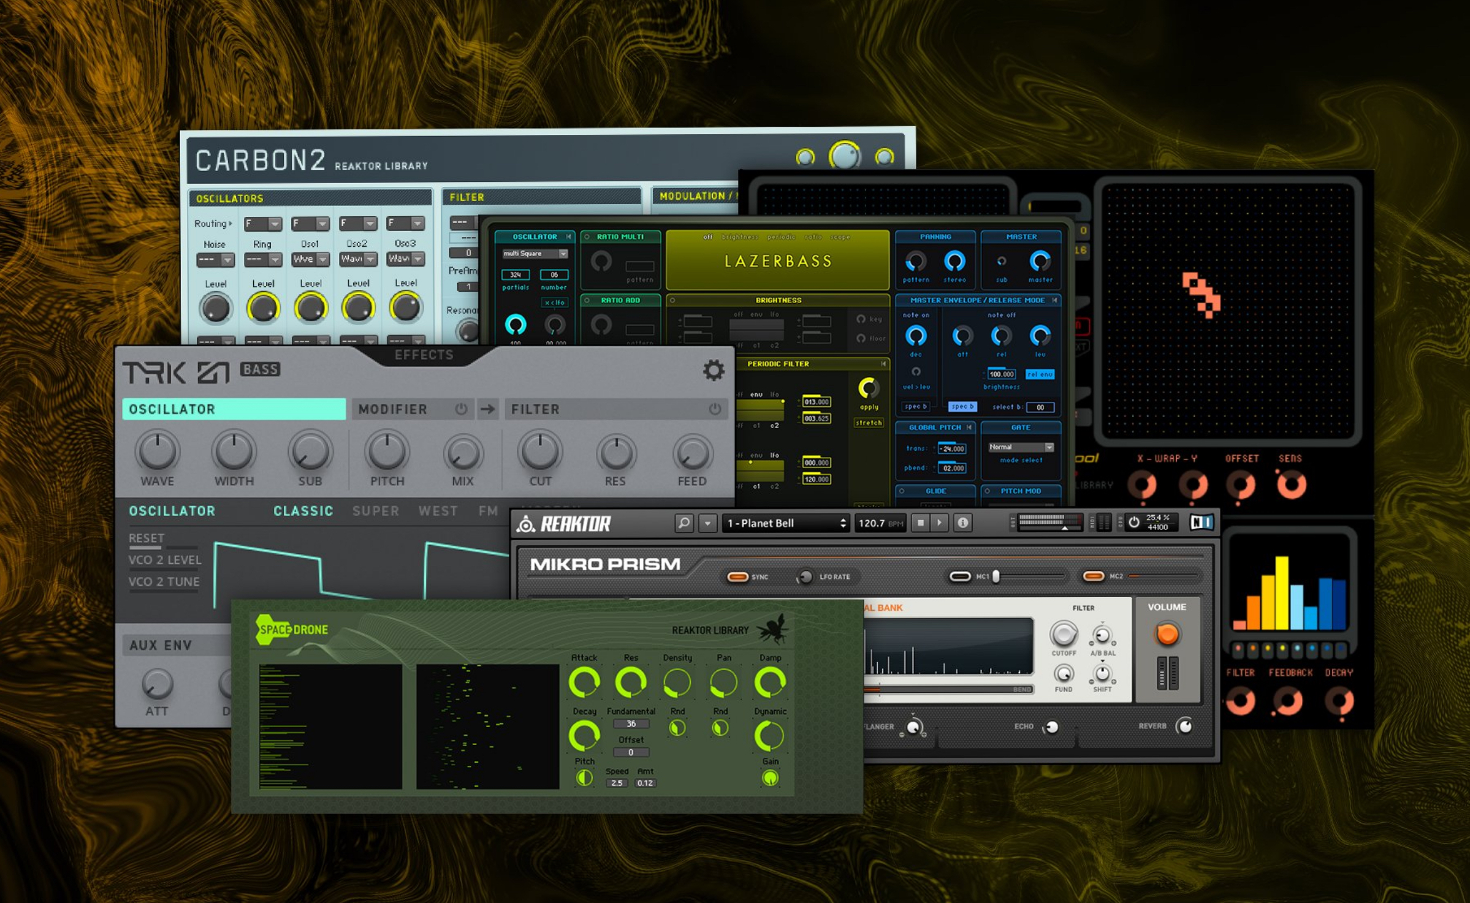Toggle the Glide section in Lazerbass

click(901, 491)
